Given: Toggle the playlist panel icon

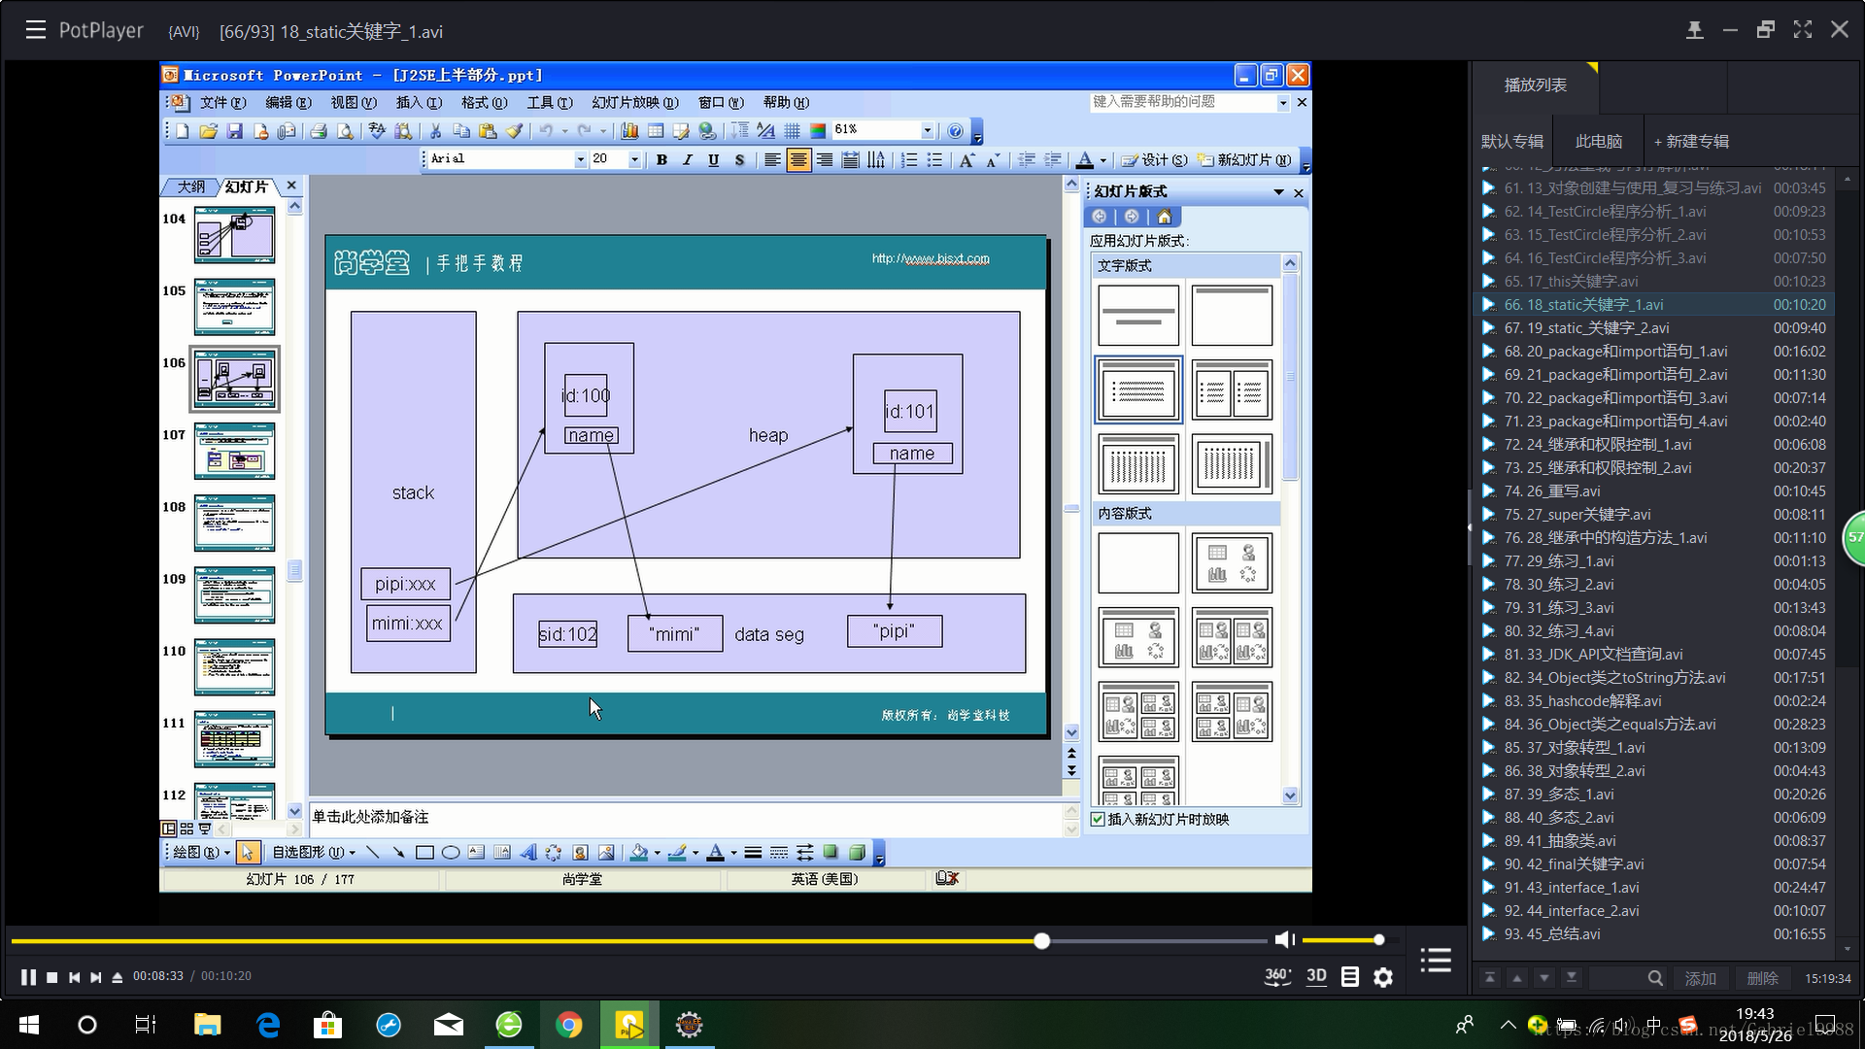Looking at the screenshot, I should [1436, 961].
